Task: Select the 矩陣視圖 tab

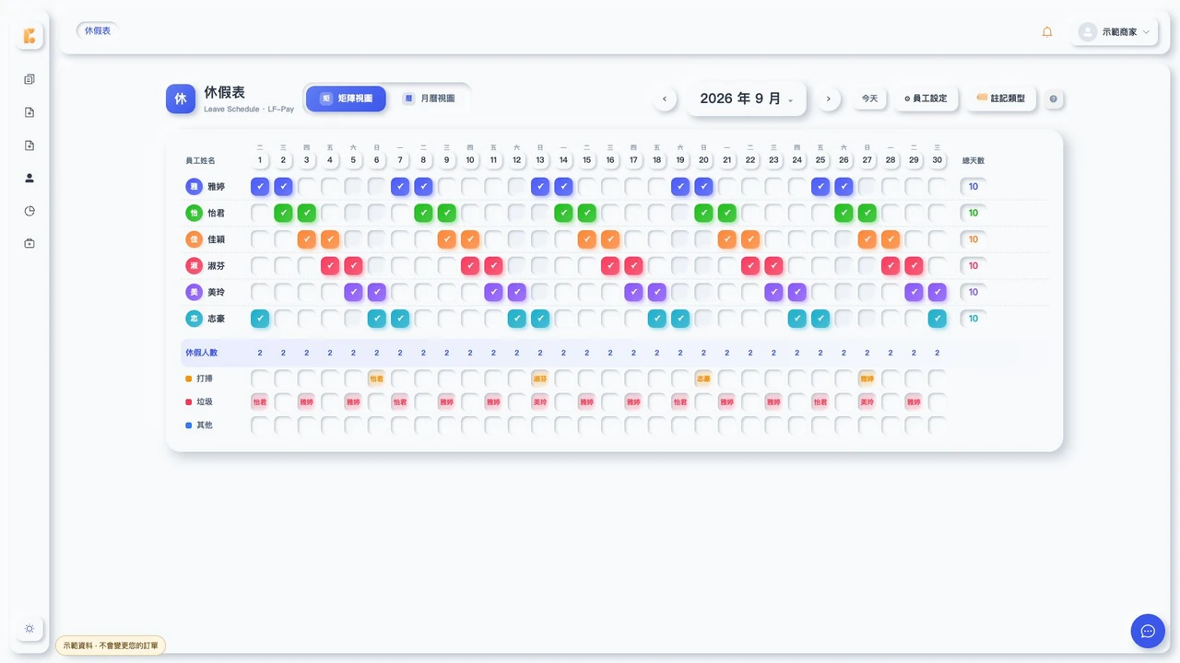Action: [x=347, y=99]
